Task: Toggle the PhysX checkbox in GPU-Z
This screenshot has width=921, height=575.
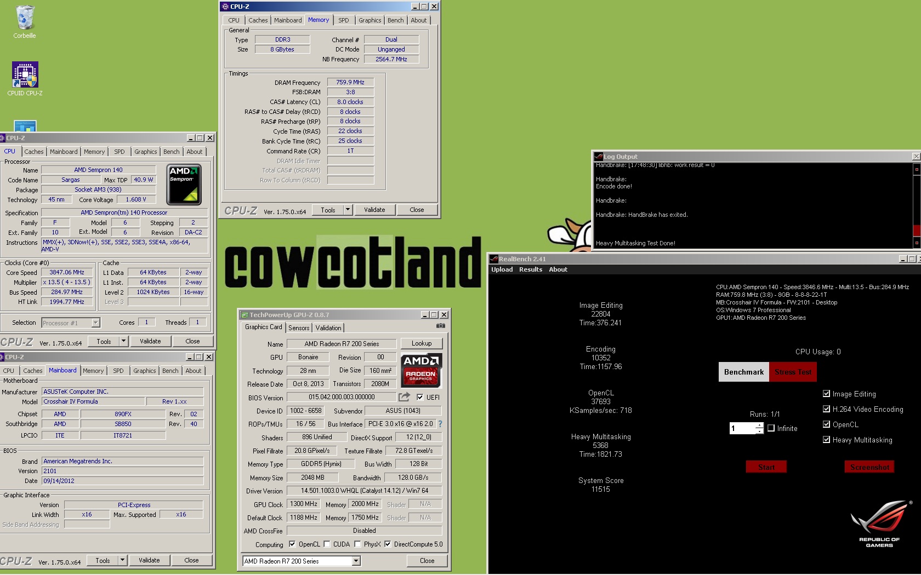Action: 358,544
